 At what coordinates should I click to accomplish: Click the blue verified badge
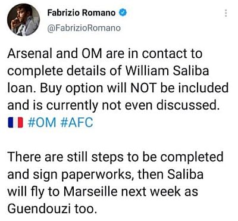(123, 13)
